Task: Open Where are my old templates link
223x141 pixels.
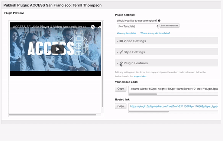Action: (x=155, y=33)
